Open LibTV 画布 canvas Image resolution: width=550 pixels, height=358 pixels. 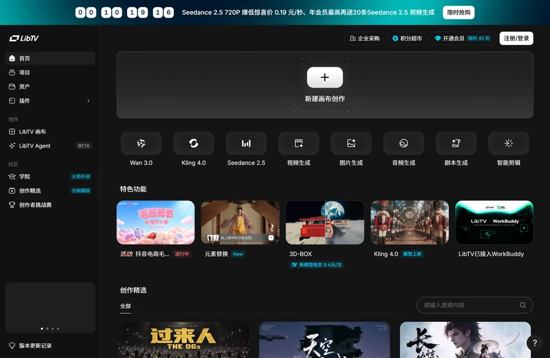[x=50, y=131]
